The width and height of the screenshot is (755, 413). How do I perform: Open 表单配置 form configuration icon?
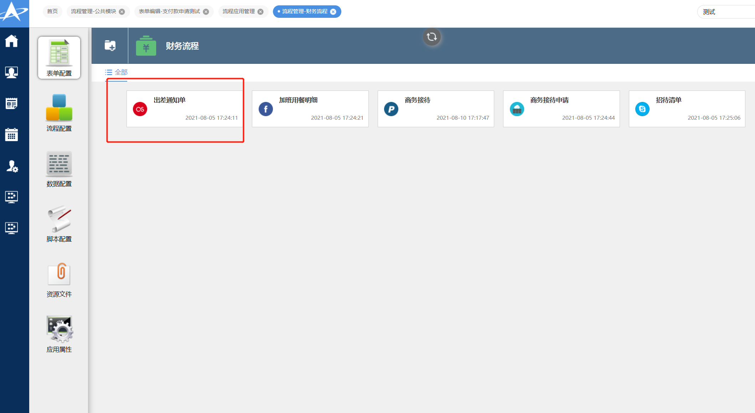pos(59,57)
